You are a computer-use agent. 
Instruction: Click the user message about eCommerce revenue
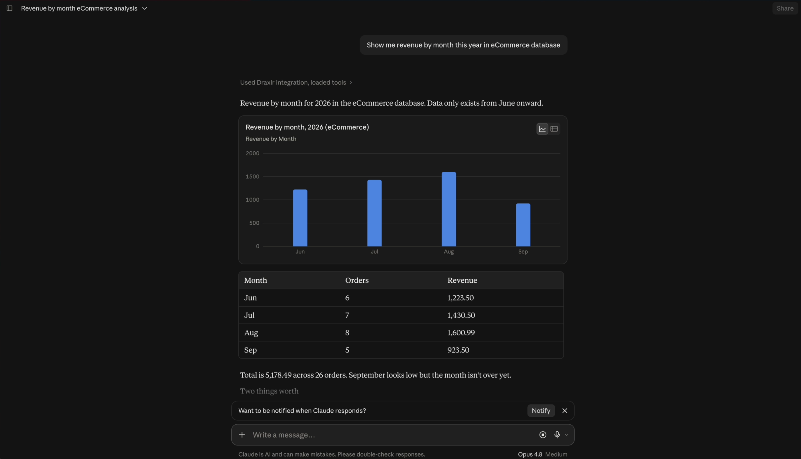click(463, 45)
